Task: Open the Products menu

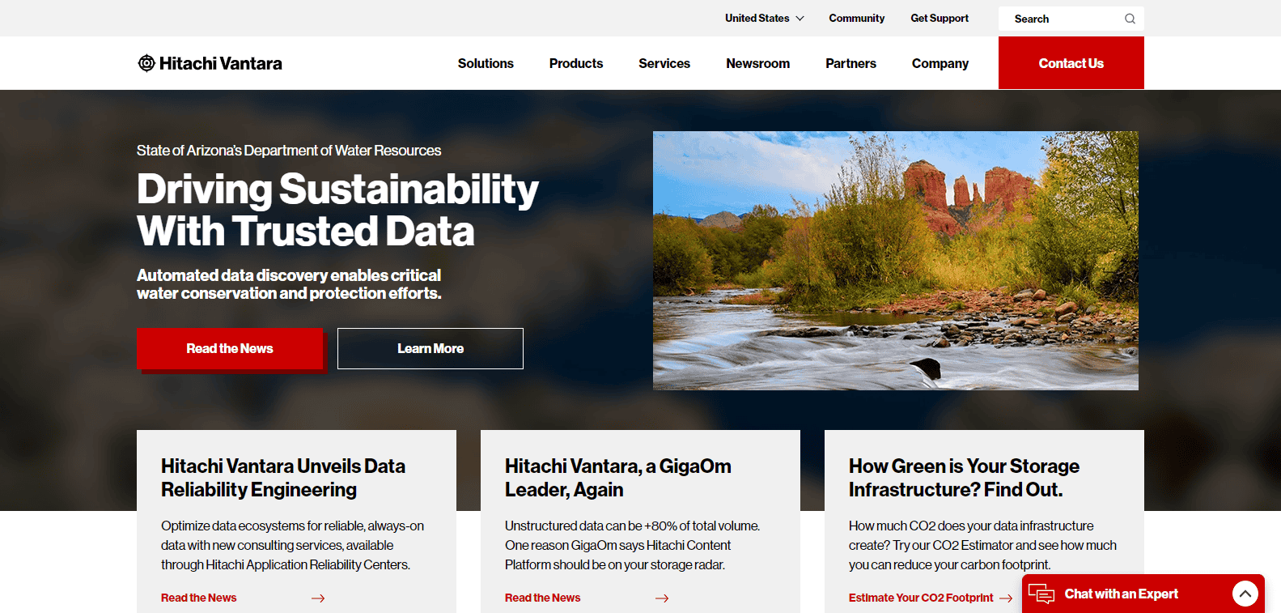Action: point(575,63)
